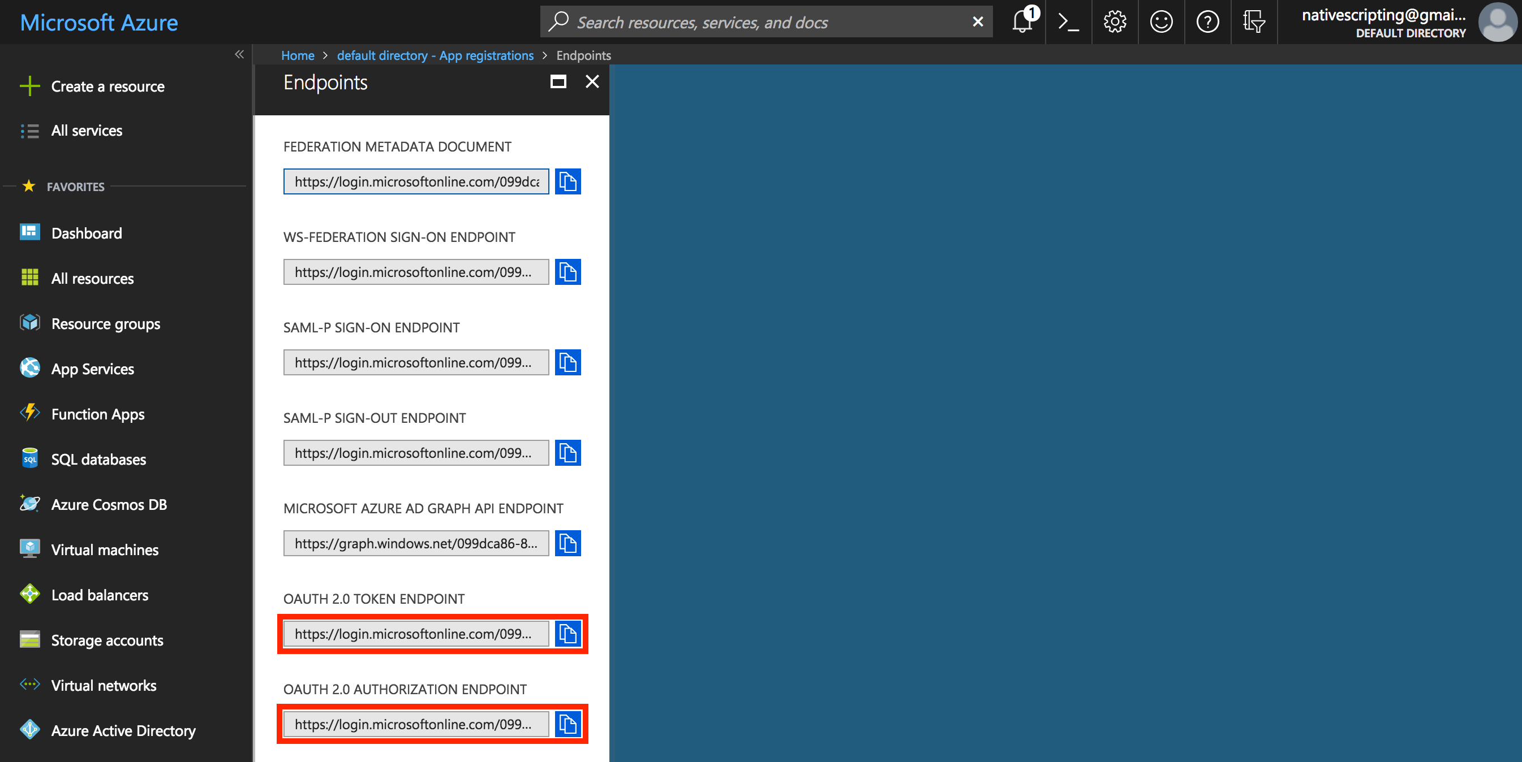The image size is (1522, 762).
Task: Copy the Azure AD Graph API endpoint
Action: tap(567, 544)
